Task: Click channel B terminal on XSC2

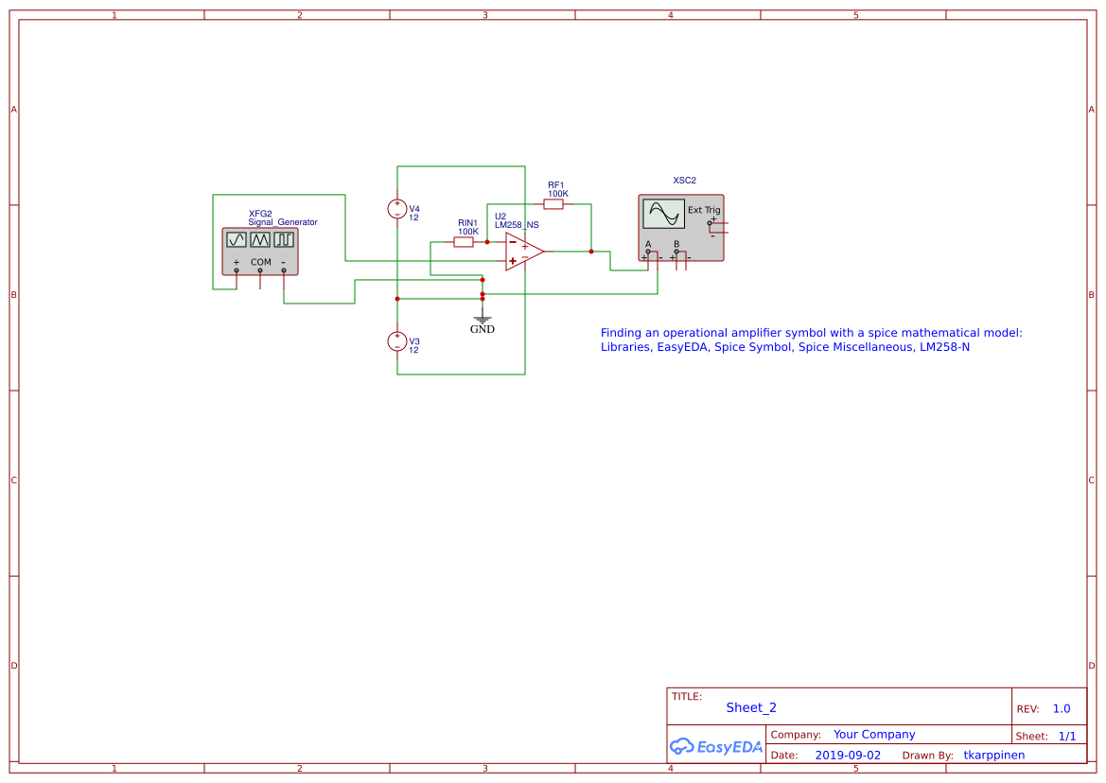Action: point(676,252)
